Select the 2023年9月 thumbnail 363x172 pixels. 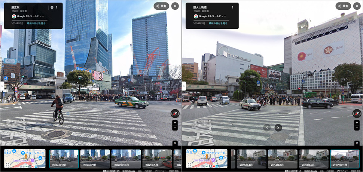point(95,159)
